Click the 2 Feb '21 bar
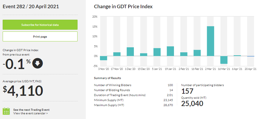Image resolution: width=258 pixels, height=119 pixels. click(184, 54)
